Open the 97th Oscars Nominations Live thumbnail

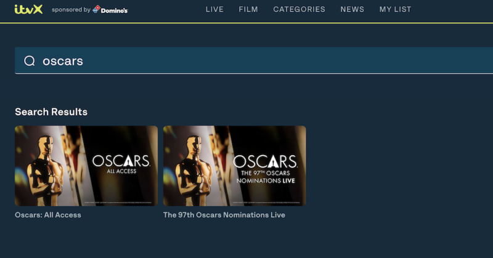[235, 166]
